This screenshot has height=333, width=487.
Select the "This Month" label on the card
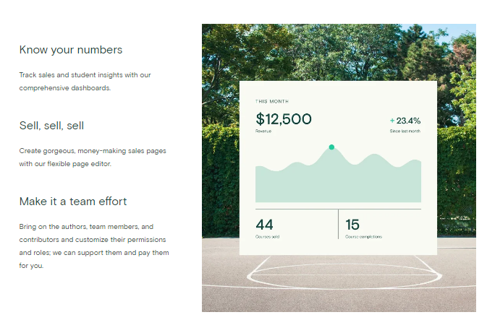coord(271,101)
